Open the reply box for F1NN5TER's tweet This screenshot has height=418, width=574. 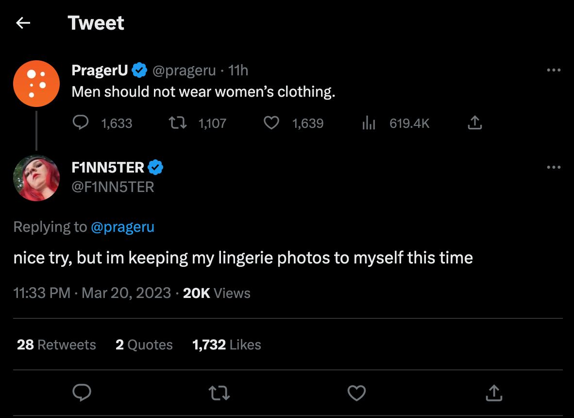82,393
